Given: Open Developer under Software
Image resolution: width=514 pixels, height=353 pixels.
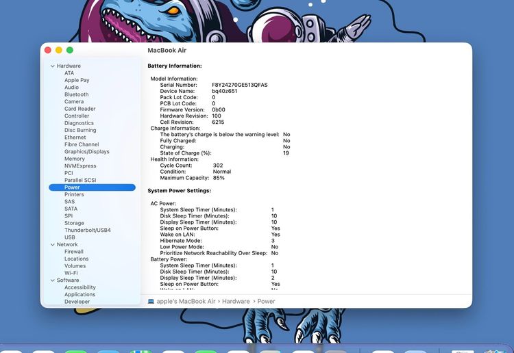Looking at the screenshot, I should (x=77, y=302).
